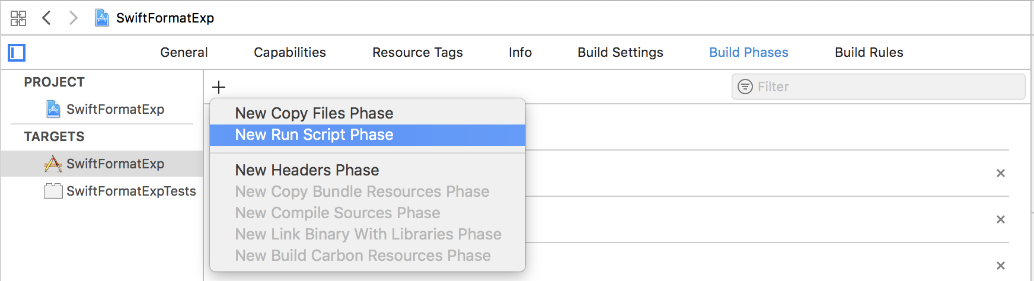The image size is (1034, 281).
Task: Click the filter icon in the search field
Action: click(x=745, y=87)
